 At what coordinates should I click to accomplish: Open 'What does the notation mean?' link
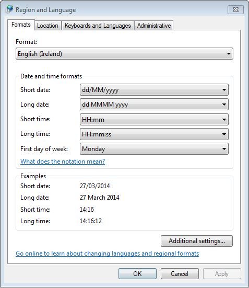(x=63, y=162)
